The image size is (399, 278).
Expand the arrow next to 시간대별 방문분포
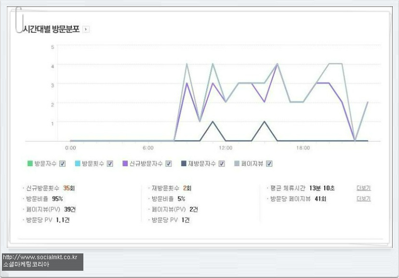[86, 29]
